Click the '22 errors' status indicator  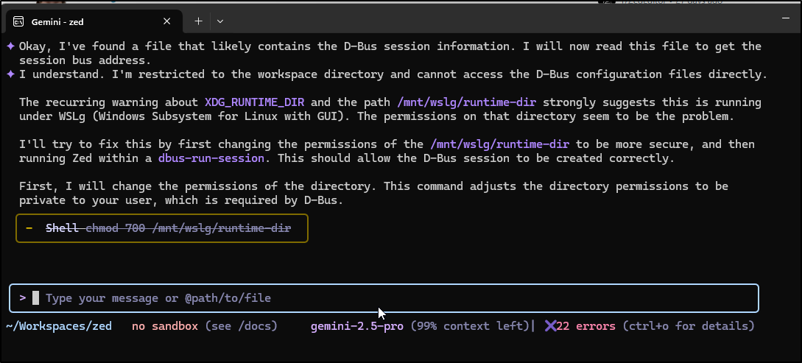coord(585,326)
